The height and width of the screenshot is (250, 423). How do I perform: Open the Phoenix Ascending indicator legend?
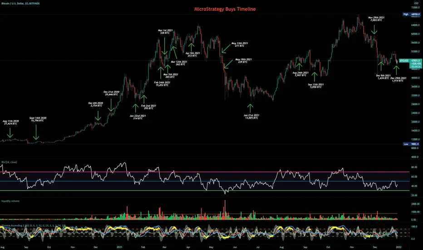click(34, 225)
